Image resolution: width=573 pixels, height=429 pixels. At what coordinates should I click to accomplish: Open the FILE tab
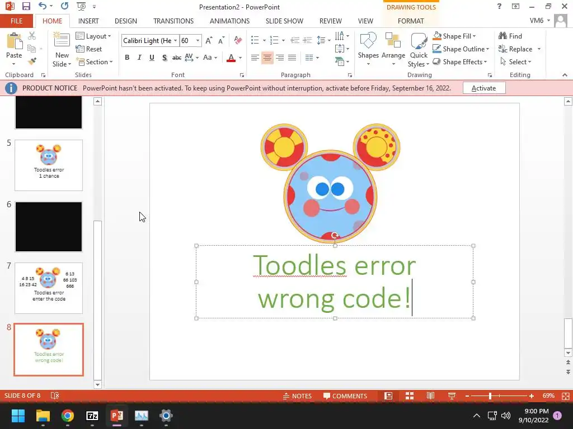click(x=16, y=21)
